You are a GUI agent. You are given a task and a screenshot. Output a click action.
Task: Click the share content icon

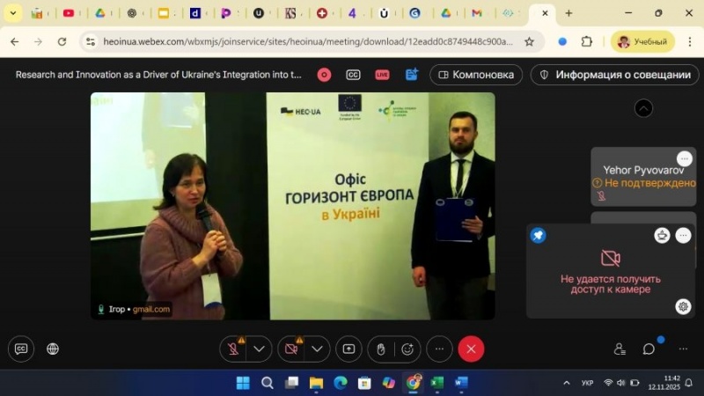pos(348,348)
